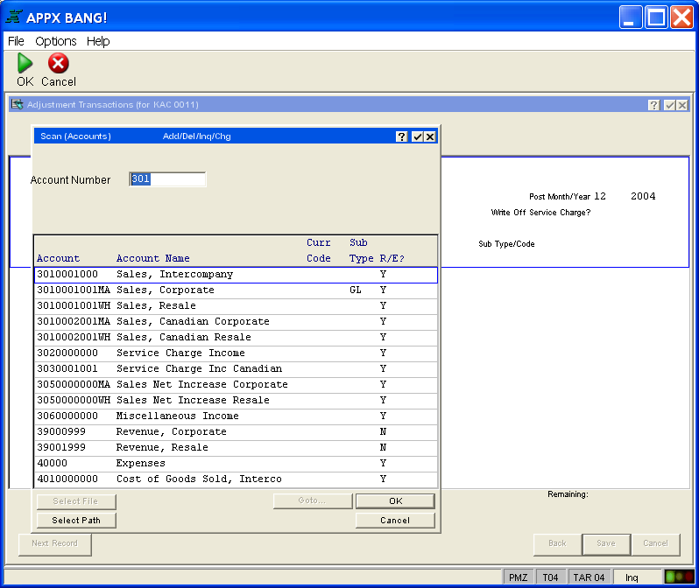Image resolution: width=699 pixels, height=588 pixels.
Task: Open the File menu
Action: click(16, 41)
